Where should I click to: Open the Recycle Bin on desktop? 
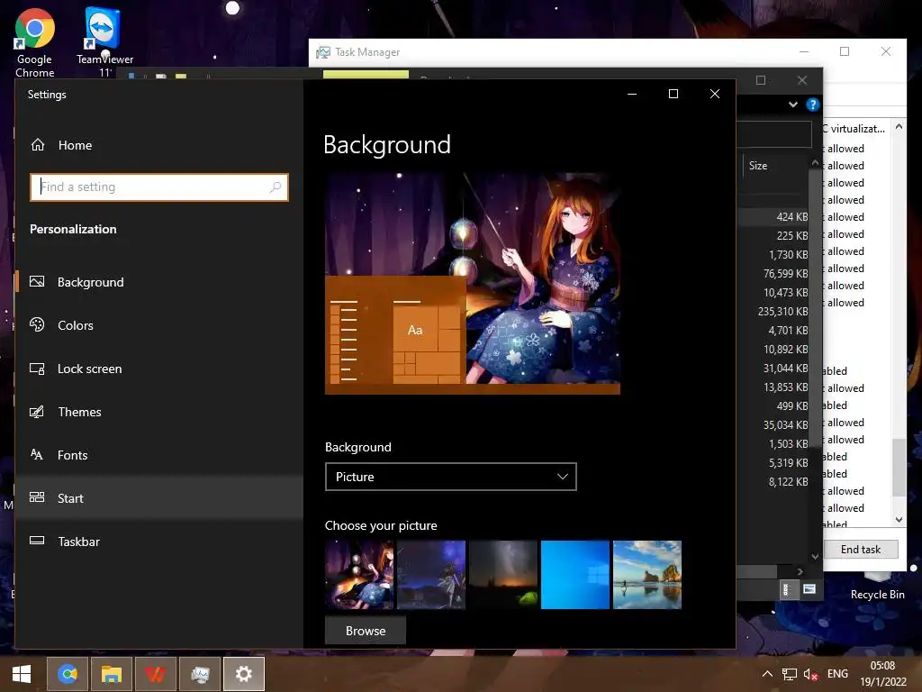[877, 588]
